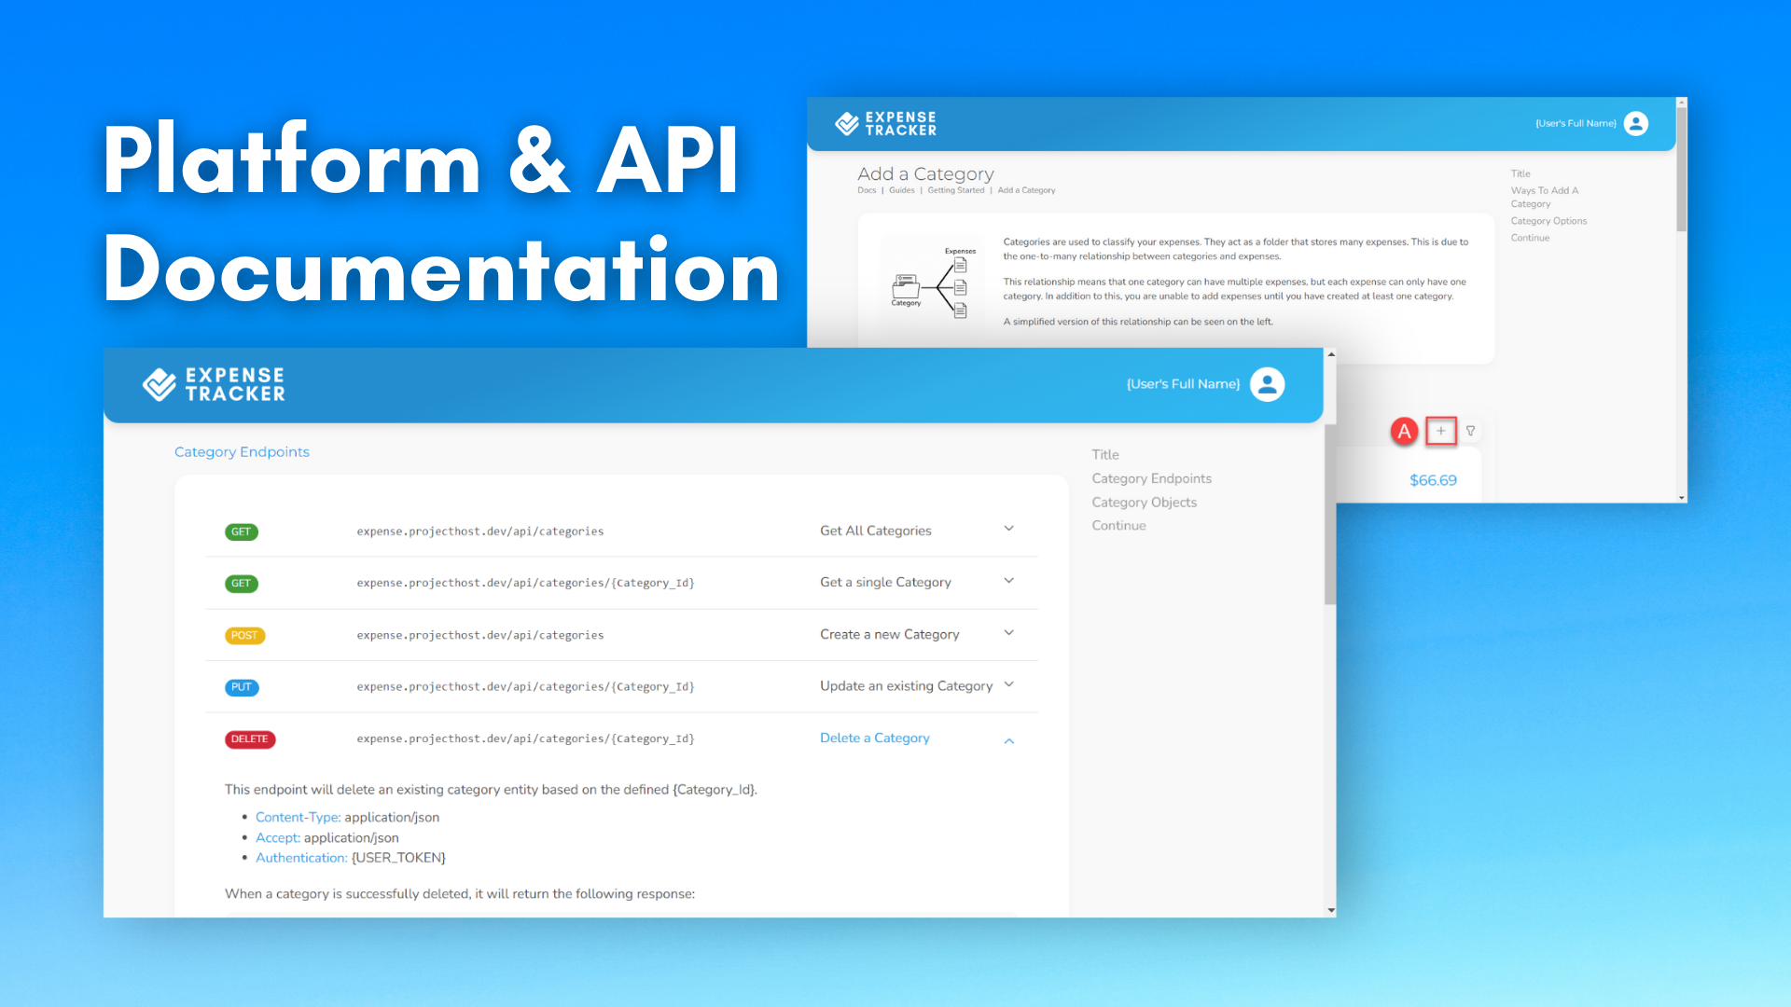Select Category Endpoints in the side contents
This screenshot has width=1791, height=1007.
(x=1151, y=478)
